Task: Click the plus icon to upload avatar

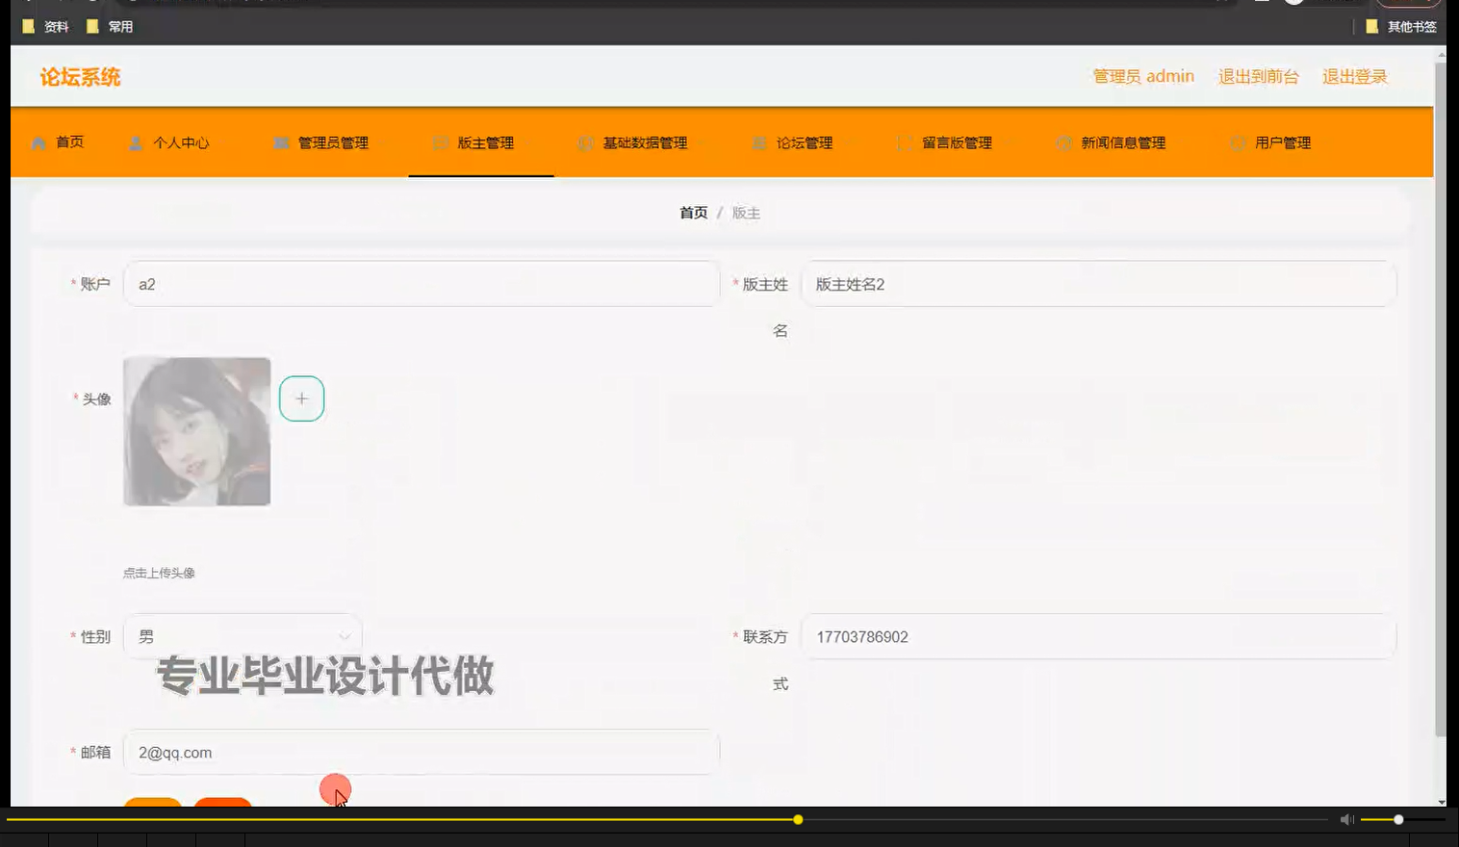Action: pyautogui.click(x=301, y=398)
